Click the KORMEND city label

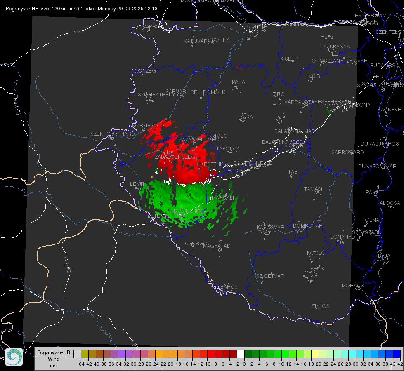tap(145, 126)
